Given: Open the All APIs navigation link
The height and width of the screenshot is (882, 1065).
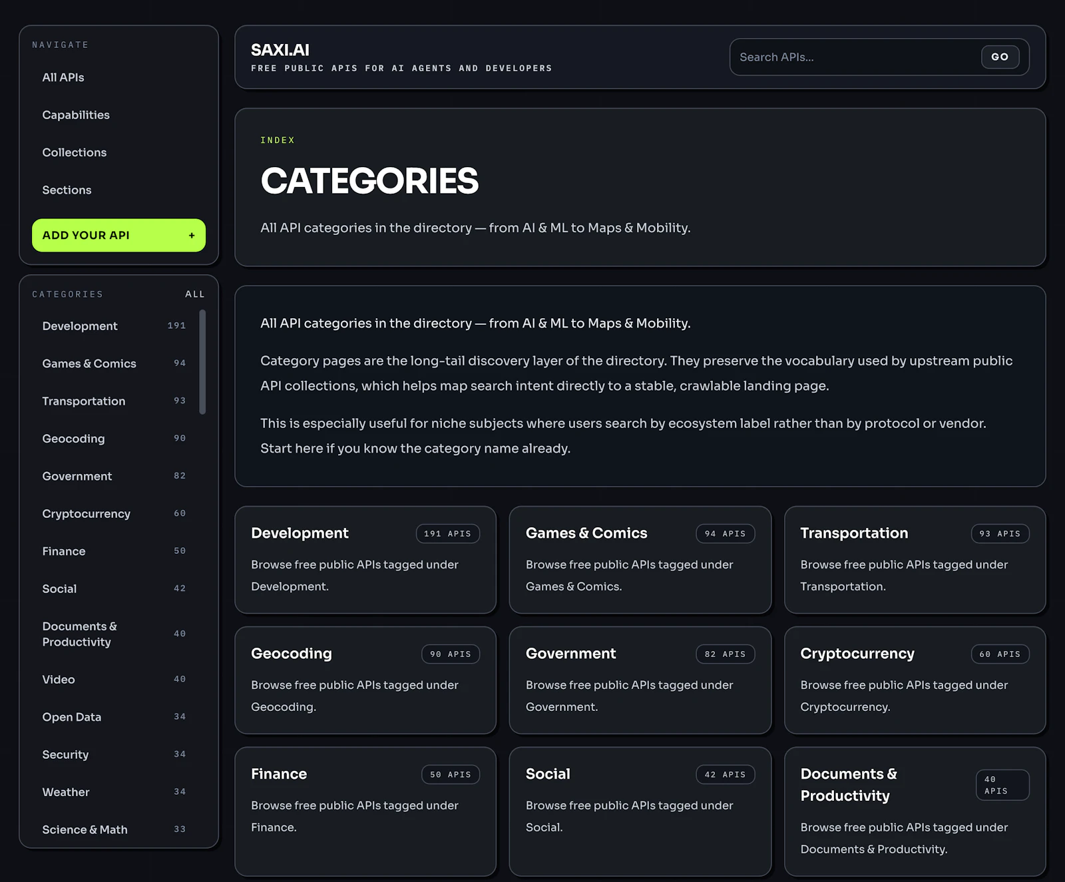Looking at the screenshot, I should (x=63, y=77).
